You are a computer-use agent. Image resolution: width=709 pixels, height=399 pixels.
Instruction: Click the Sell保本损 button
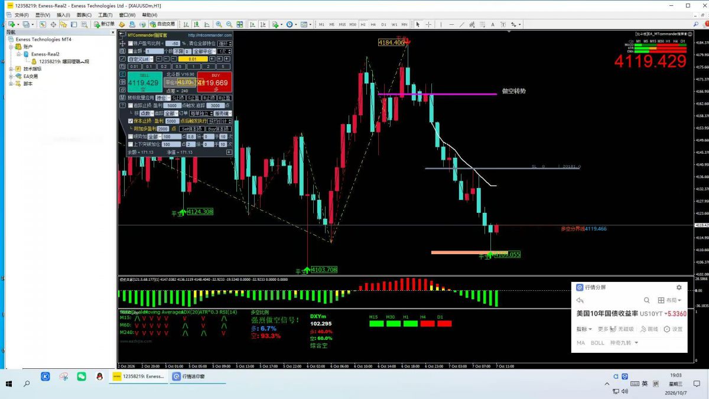coord(191,129)
